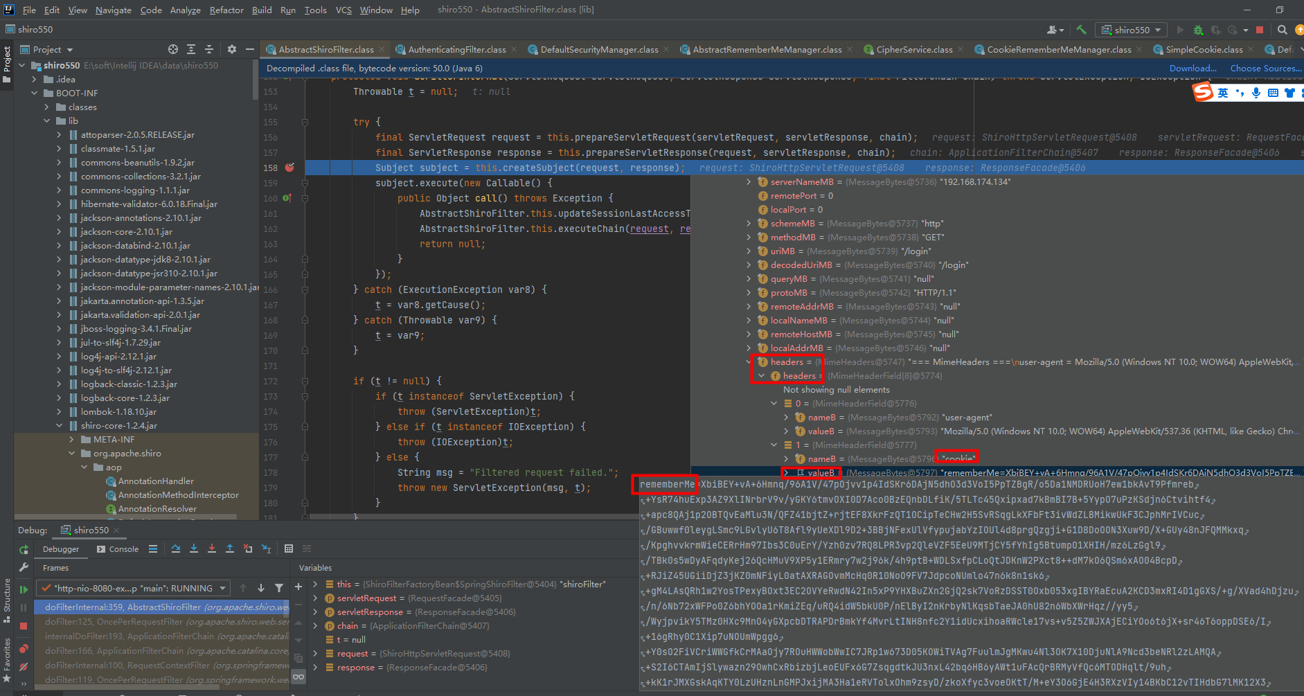Expand the classes folder
Viewport: 1304px width, 696px height.
(46, 107)
